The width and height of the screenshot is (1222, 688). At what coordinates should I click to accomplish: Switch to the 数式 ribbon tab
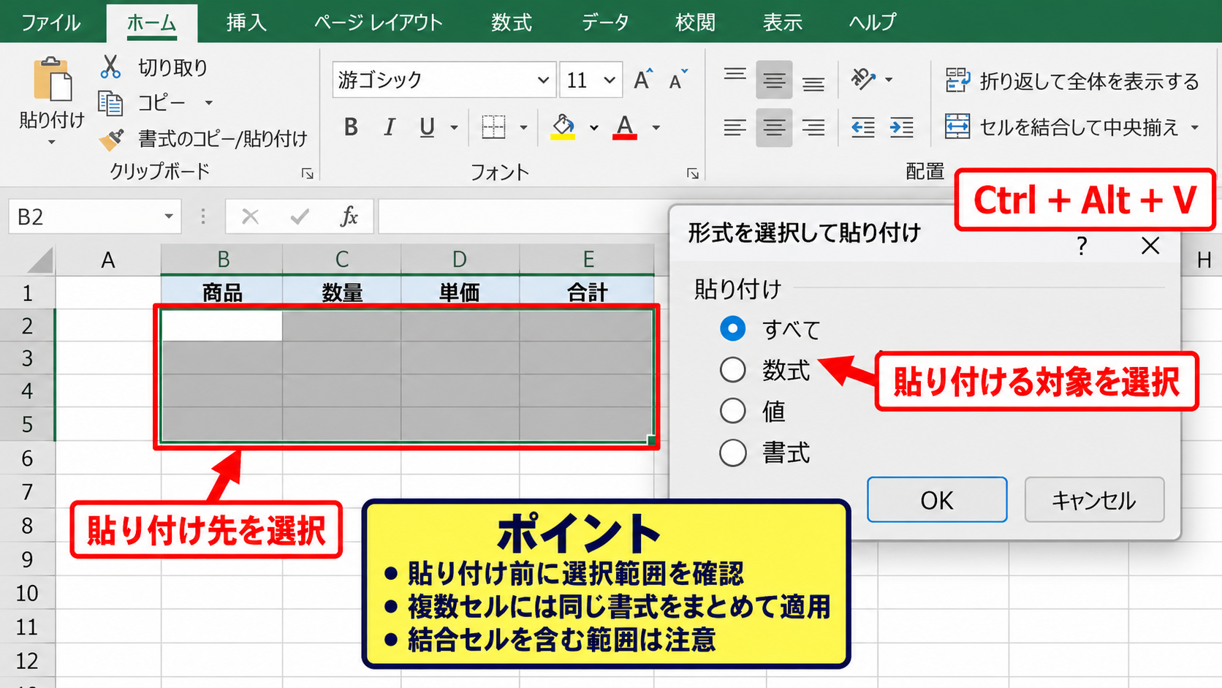click(x=511, y=23)
